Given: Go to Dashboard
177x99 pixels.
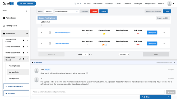Looking at the screenshot, I should click(x=98, y=4).
